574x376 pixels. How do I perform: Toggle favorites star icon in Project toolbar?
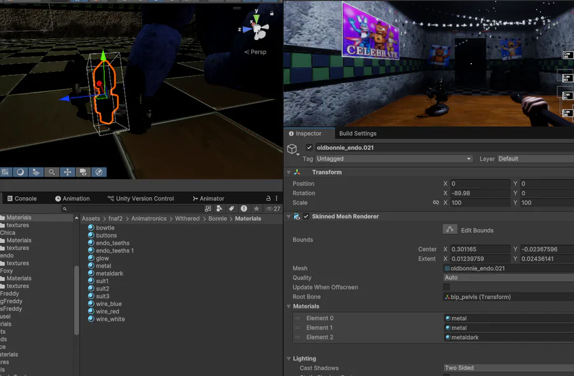click(256, 208)
